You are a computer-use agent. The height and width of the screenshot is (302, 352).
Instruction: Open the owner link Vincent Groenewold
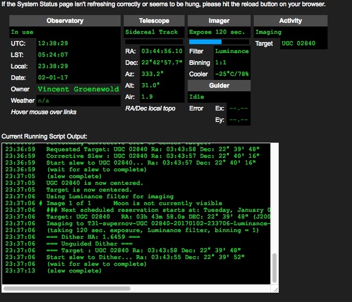pyautogui.click(x=79, y=89)
